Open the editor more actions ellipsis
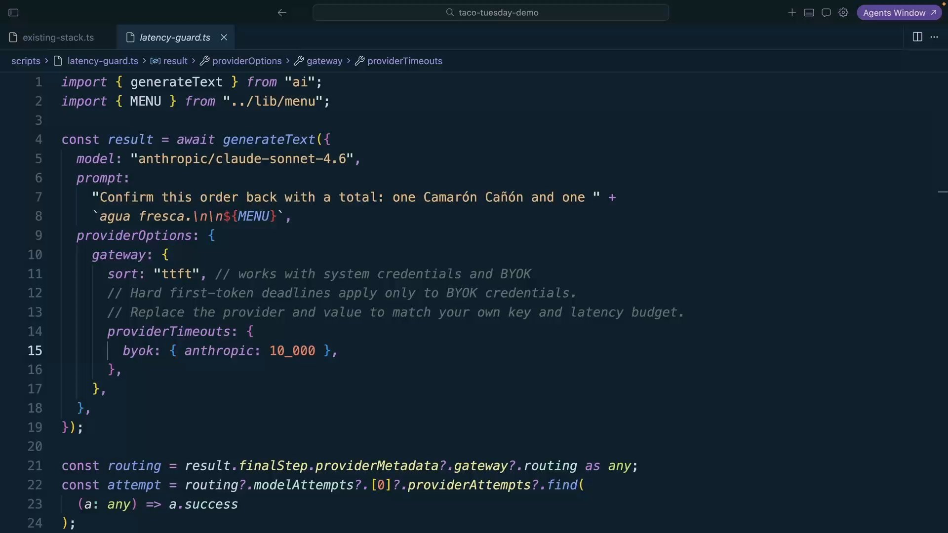This screenshot has height=533, width=948. pyautogui.click(x=934, y=37)
